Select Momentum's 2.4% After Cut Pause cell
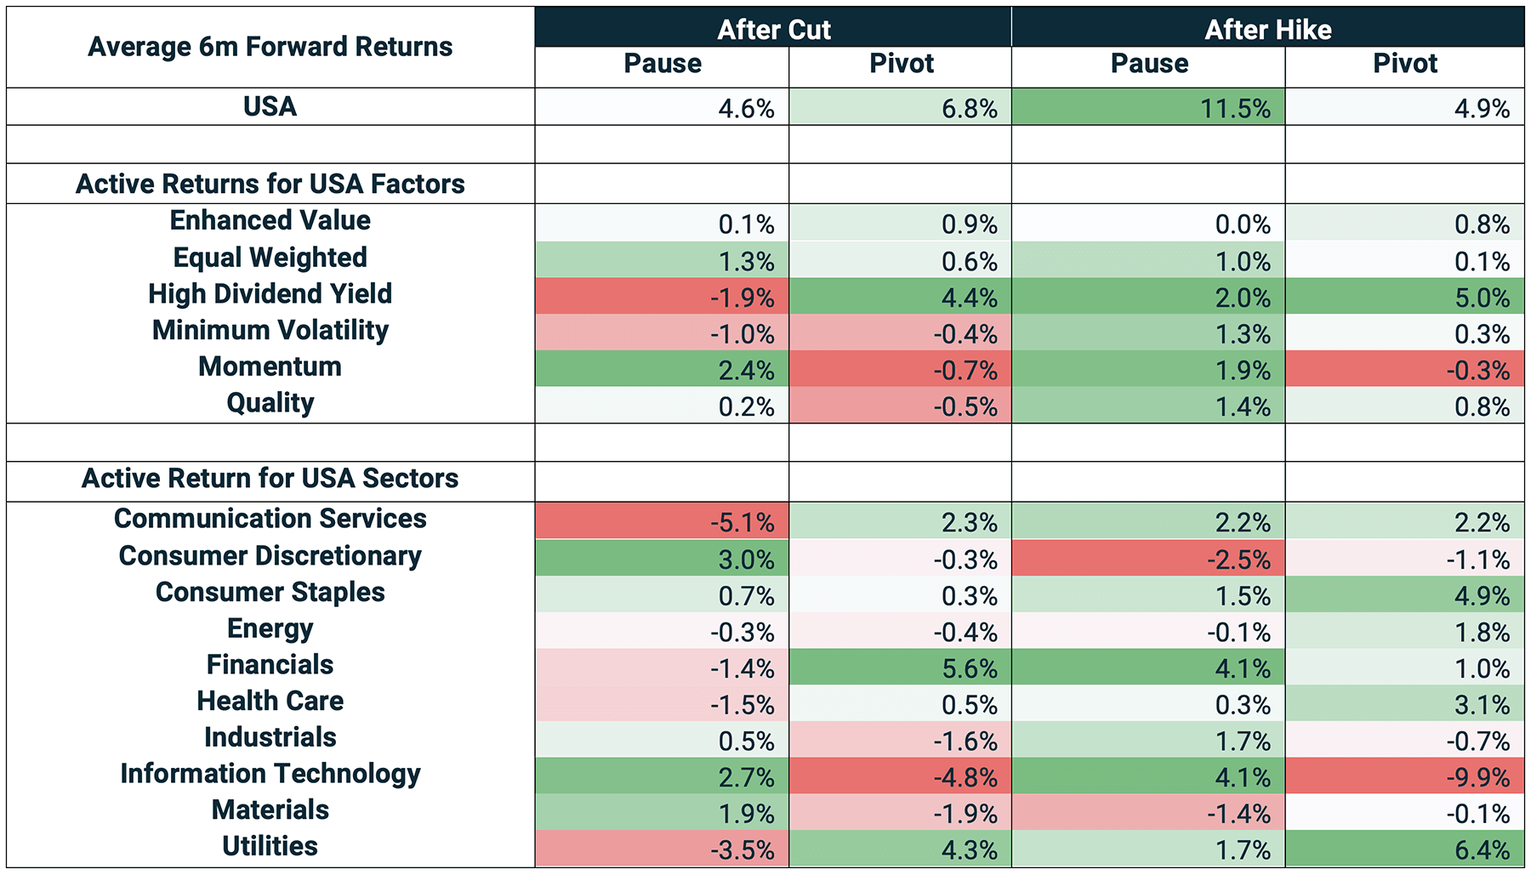 coord(662,370)
